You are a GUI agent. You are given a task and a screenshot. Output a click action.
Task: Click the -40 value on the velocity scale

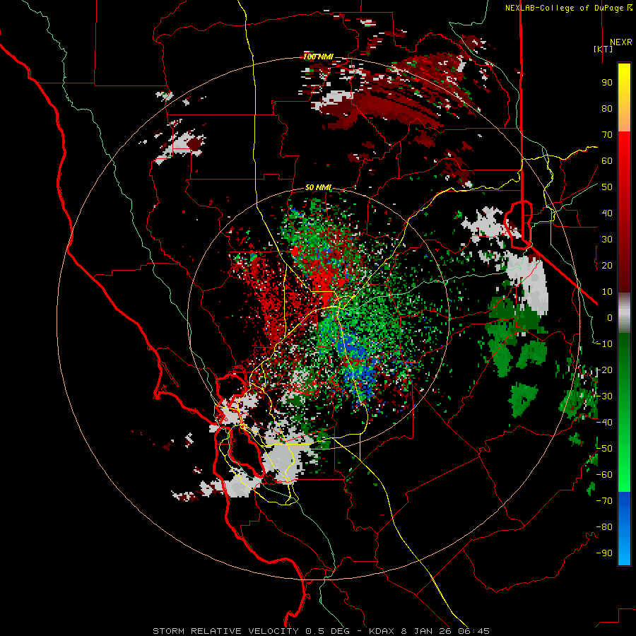point(604,423)
